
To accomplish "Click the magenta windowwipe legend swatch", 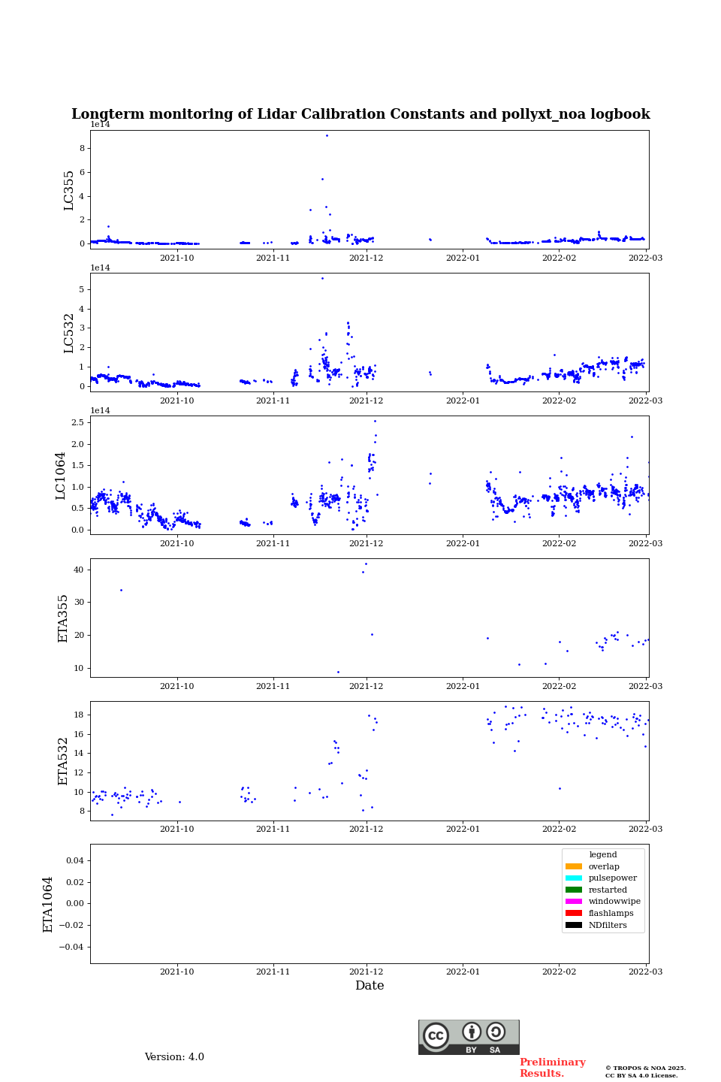I will 574,902.
